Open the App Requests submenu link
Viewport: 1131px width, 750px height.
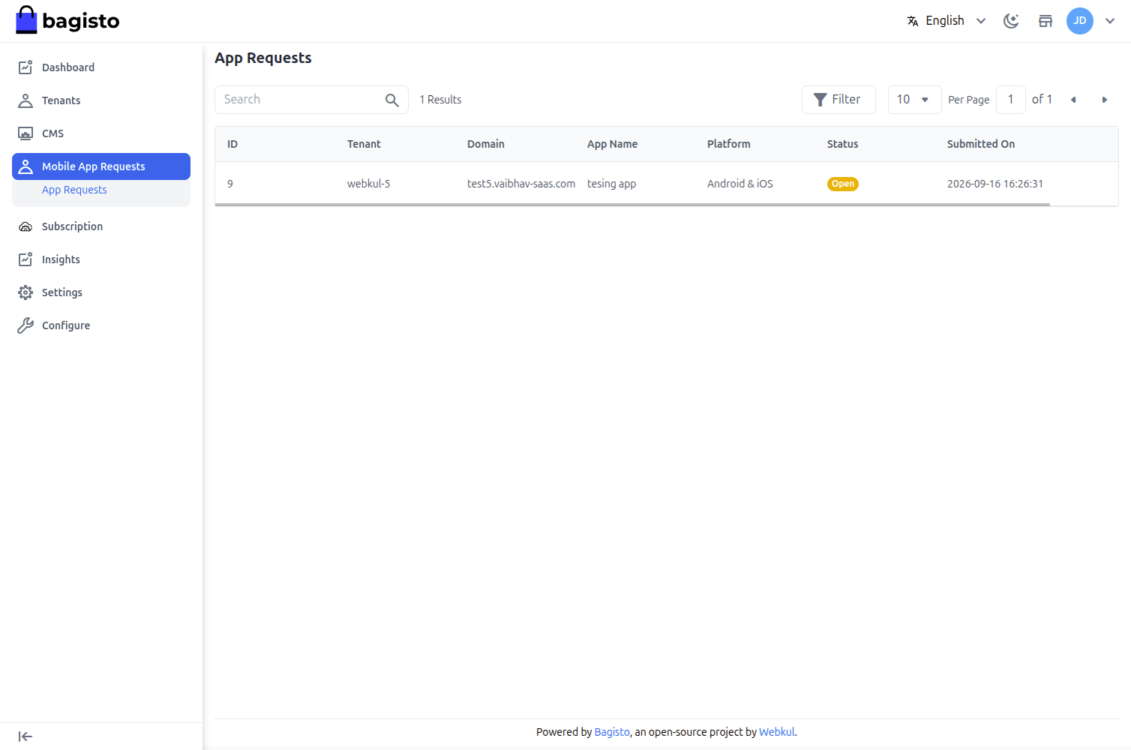74,190
